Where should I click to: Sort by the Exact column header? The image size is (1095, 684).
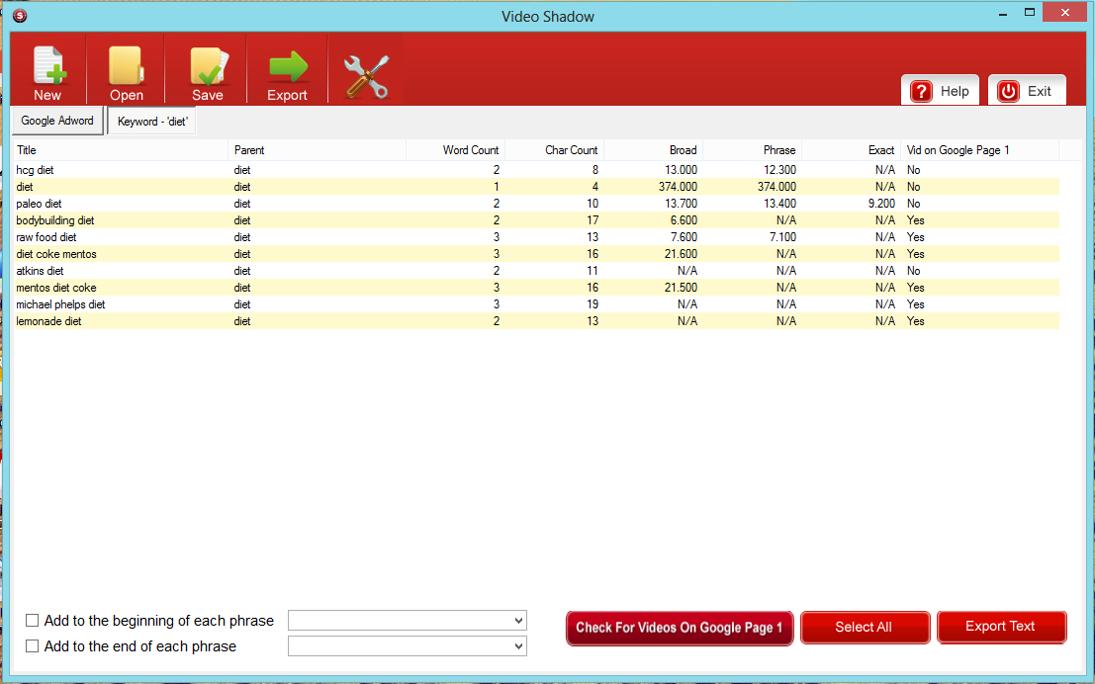coord(852,150)
